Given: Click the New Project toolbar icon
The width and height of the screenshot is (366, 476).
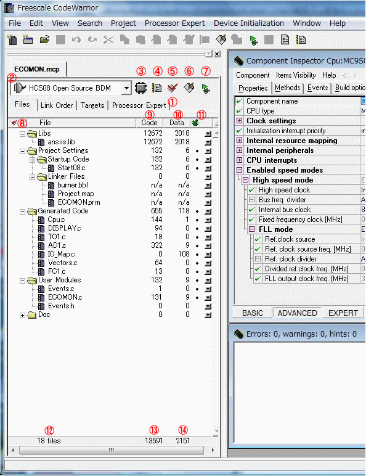Looking at the screenshot, I should [x=28, y=39].
